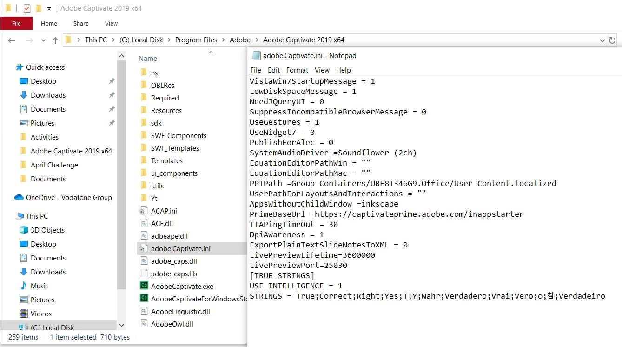This screenshot has height=347, width=622.
Task: Click the navigation pane scroll down arrow
Action: (122, 326)
